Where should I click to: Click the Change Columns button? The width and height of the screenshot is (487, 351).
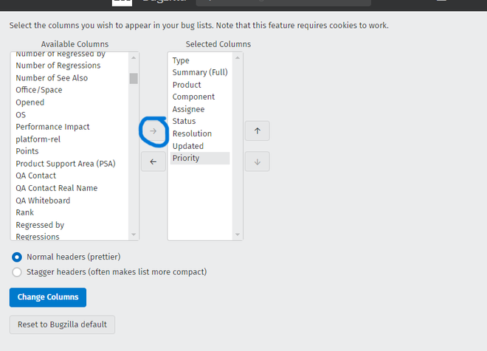(x=48, y=297)
